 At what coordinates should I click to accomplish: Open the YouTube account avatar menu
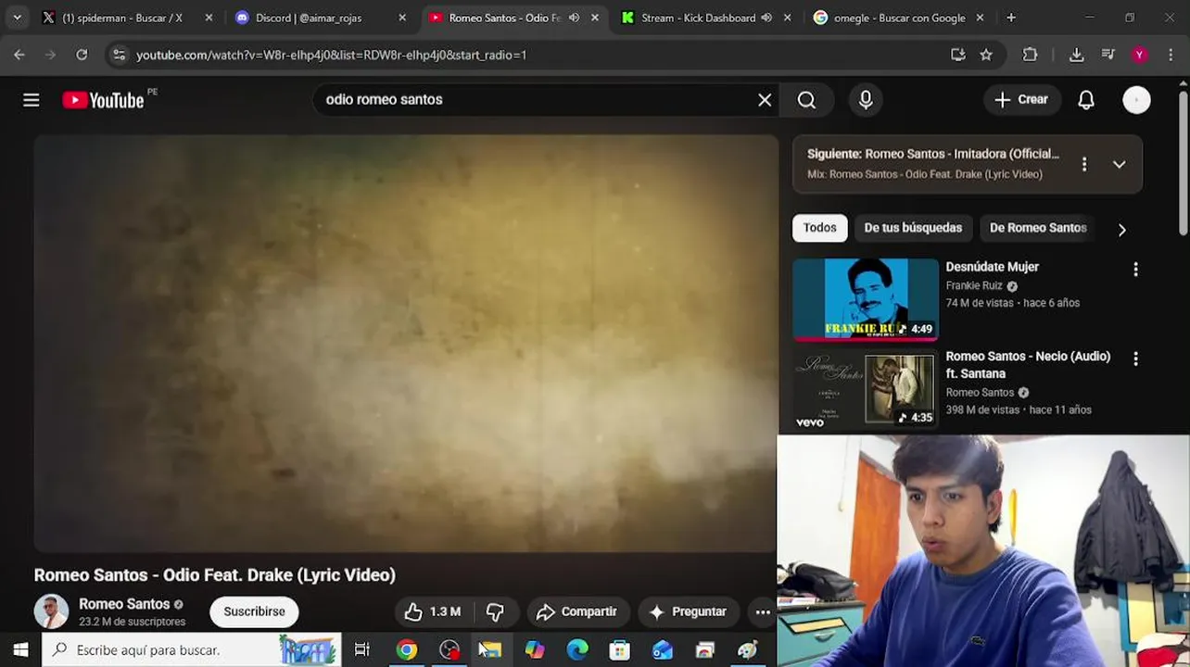1136,100
